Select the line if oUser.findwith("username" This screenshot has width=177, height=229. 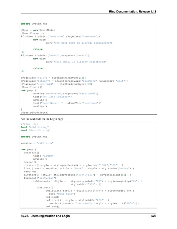(60, 37)
